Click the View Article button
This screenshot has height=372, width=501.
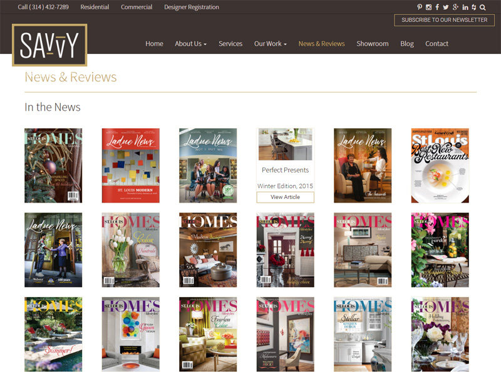click(285, 197)
